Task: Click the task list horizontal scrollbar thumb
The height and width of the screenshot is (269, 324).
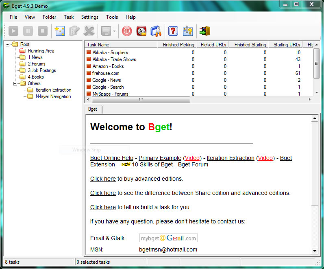Action: pyautogui.click(x=141, y=100)
